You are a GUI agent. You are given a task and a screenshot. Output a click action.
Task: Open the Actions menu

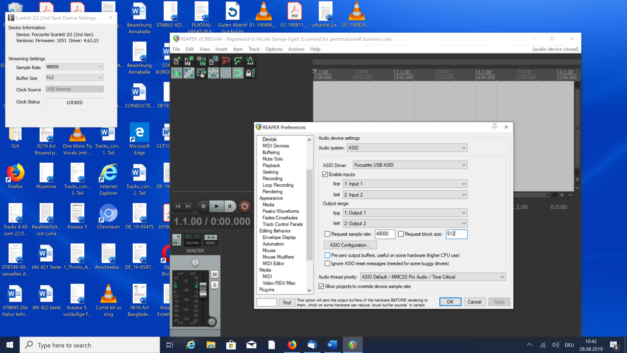tap(296, 49)
